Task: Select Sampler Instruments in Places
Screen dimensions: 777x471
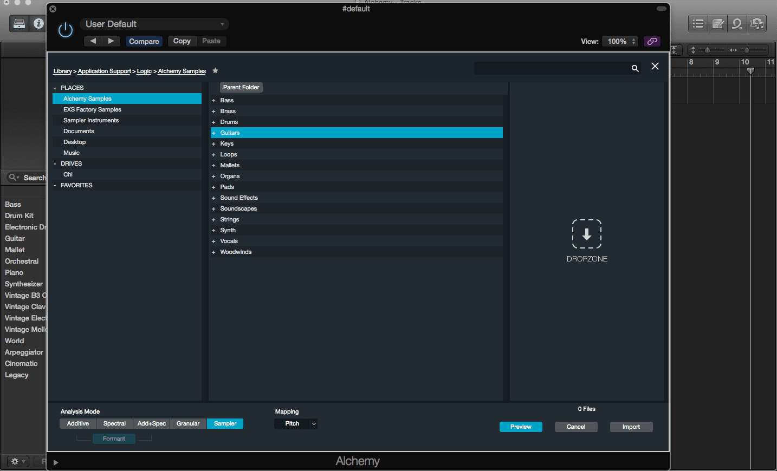Action: pyautogui.click(x=127, y=120)
